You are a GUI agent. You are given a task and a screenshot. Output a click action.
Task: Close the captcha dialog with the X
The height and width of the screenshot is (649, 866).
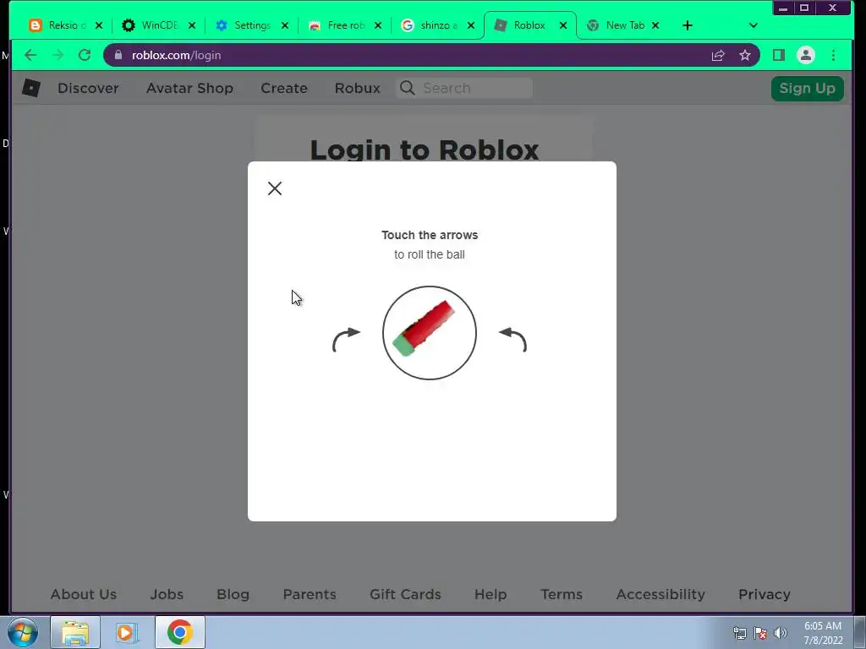pos(275,188)
